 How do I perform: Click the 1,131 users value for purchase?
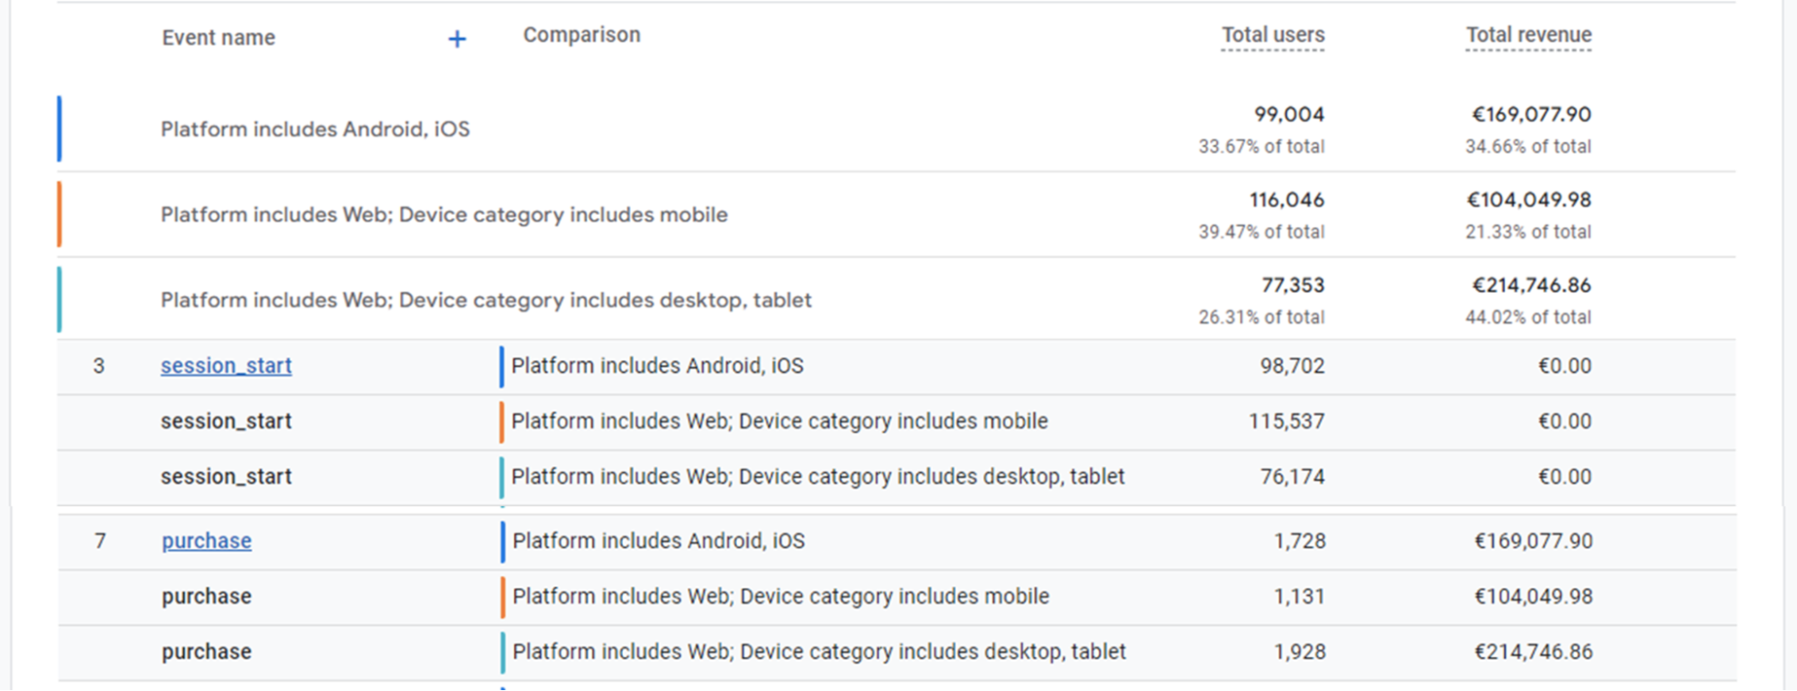tap(1299, 597)
